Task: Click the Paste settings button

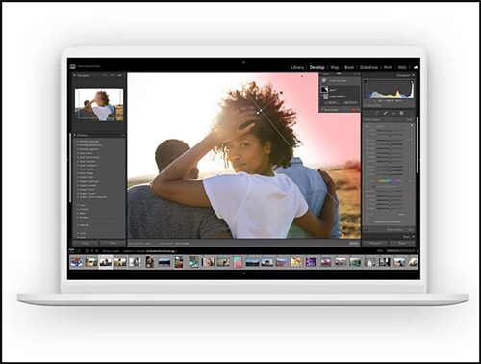Action: click(x=112, y=243)
